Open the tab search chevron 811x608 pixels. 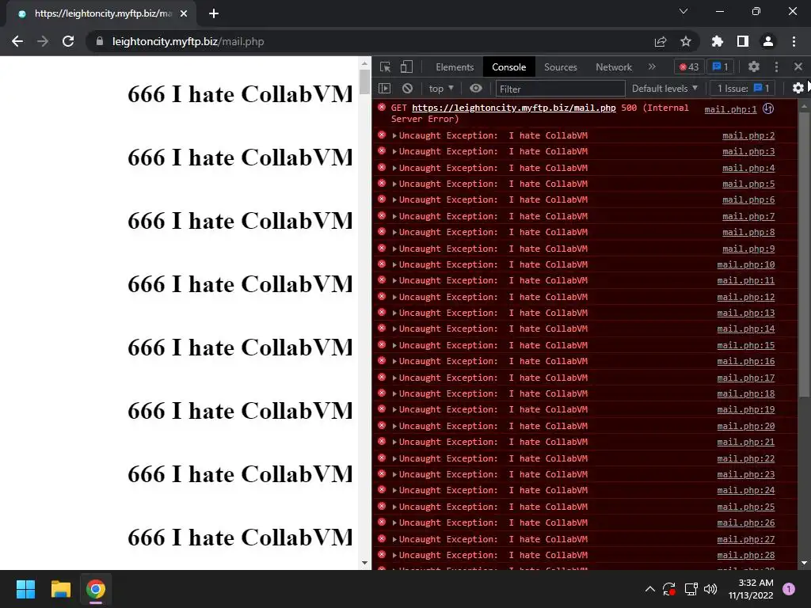pyautogui.click(x=683, y=11)
